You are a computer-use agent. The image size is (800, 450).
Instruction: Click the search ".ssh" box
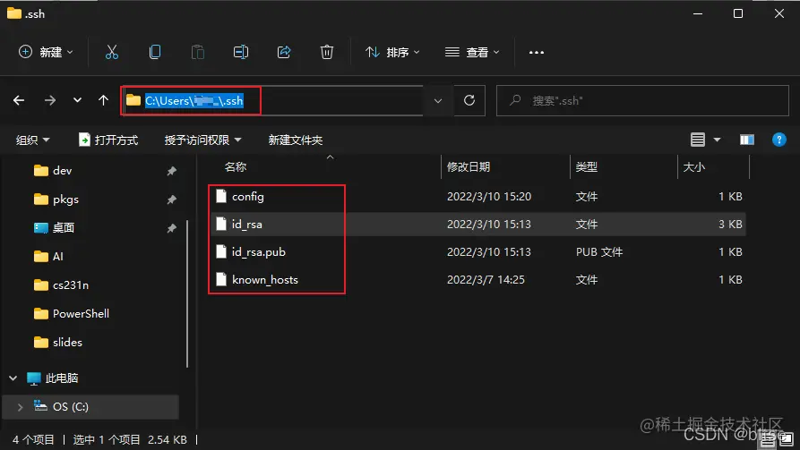(642, 100)
